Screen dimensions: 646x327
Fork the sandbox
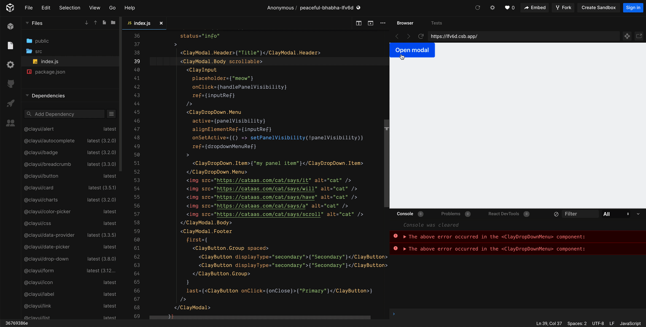click(563, 8)
